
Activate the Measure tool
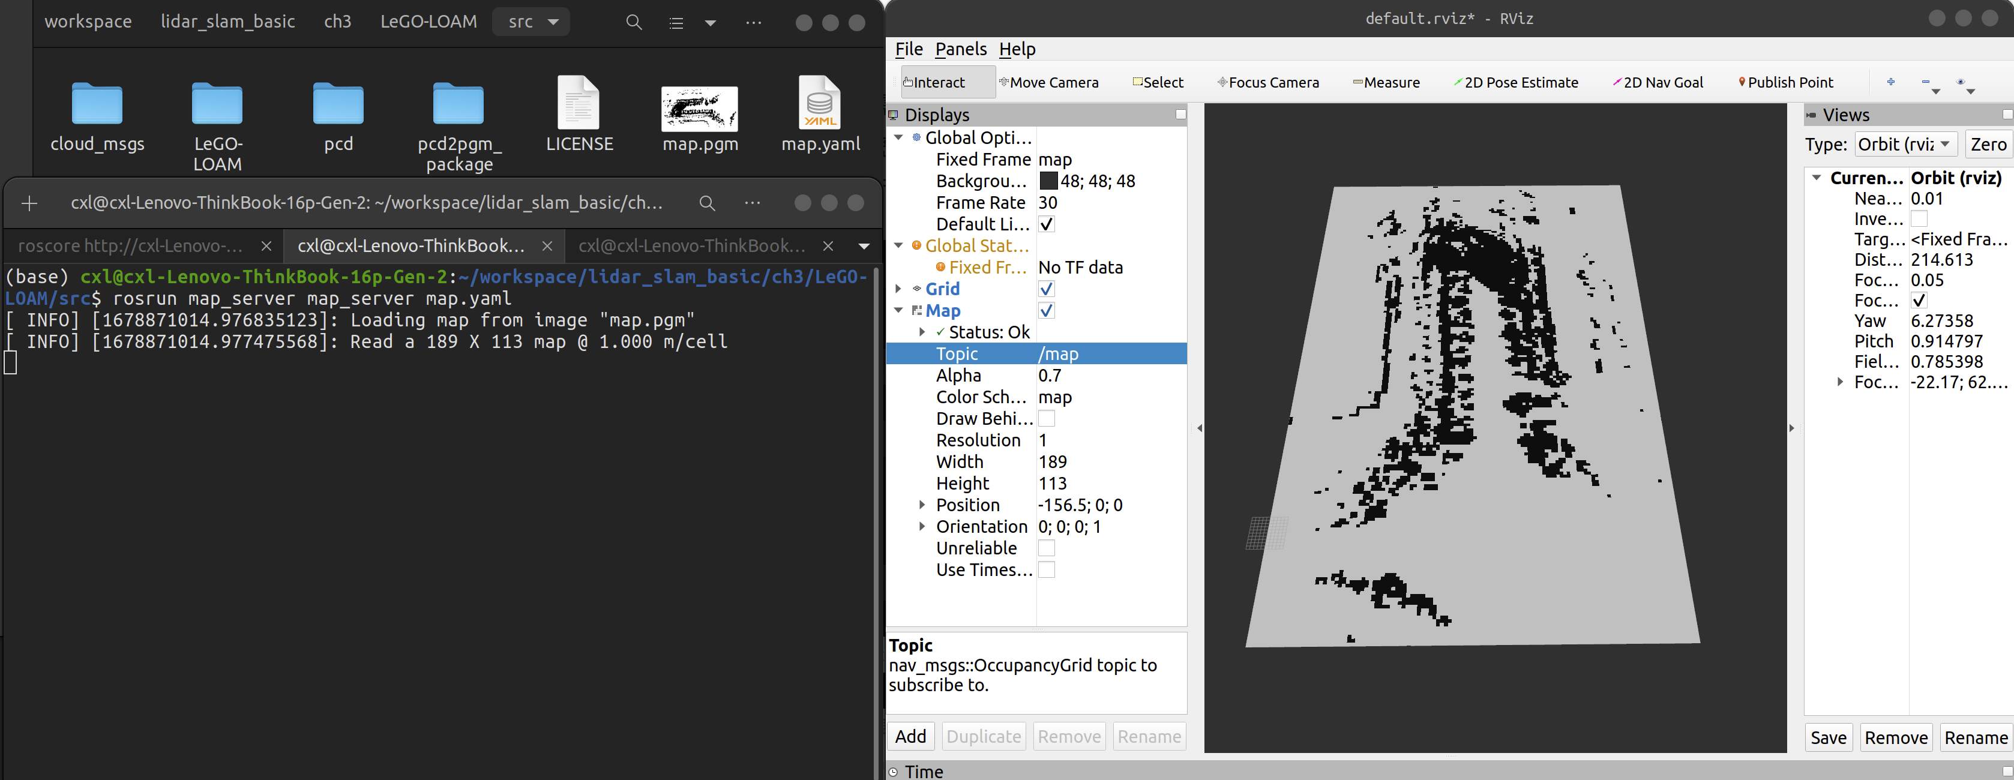click(x=1386, y=82)
